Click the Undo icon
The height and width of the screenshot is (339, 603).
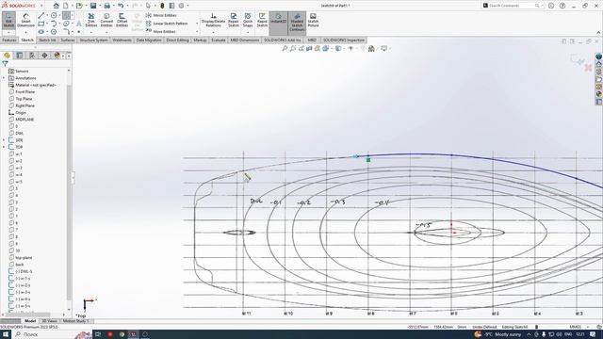121,6
